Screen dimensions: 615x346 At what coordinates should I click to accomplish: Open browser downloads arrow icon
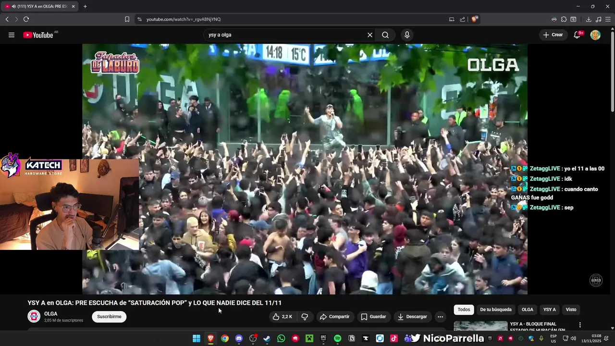[589, 19]
